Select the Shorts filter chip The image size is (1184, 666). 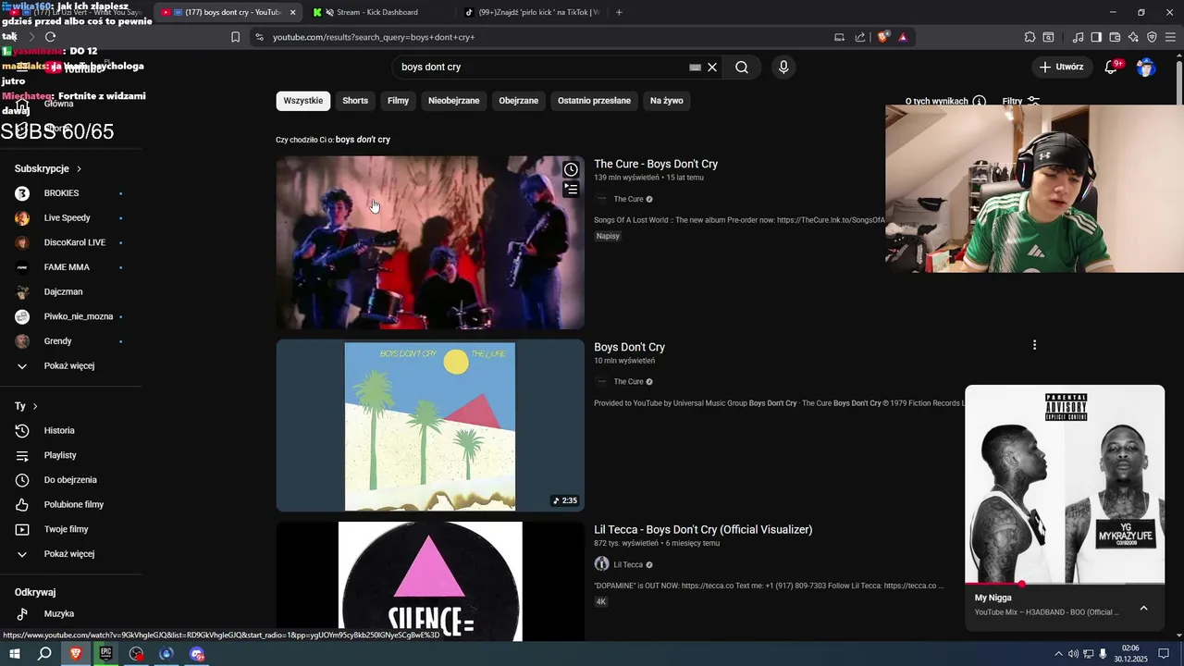tap(355, 101)
